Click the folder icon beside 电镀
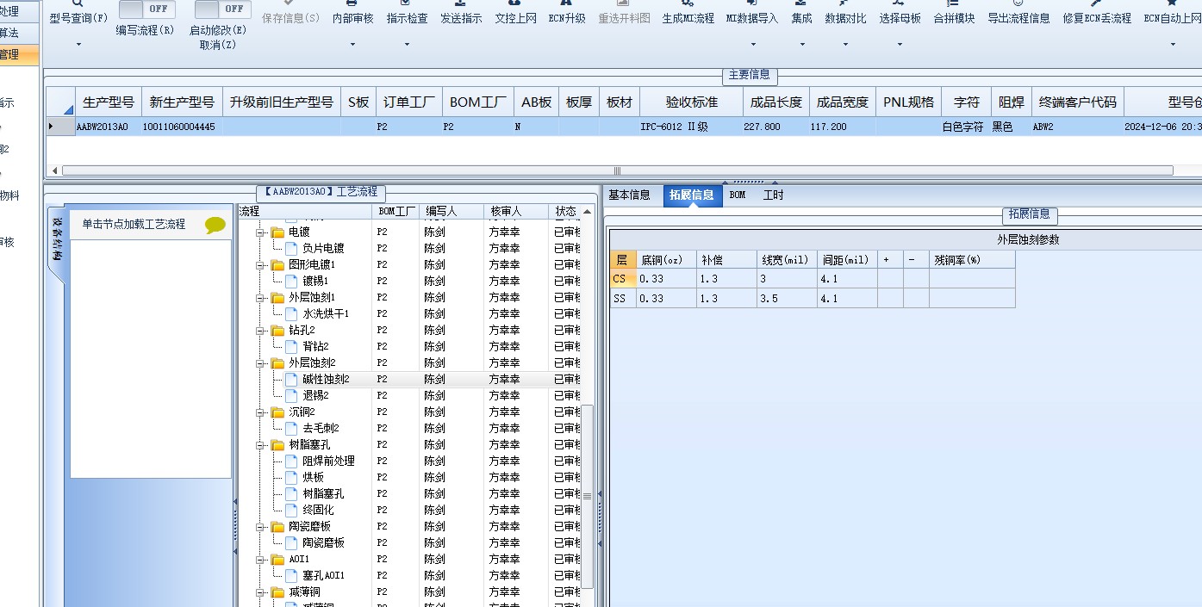This screenshot has height=607, width=1202. [277, 232]
